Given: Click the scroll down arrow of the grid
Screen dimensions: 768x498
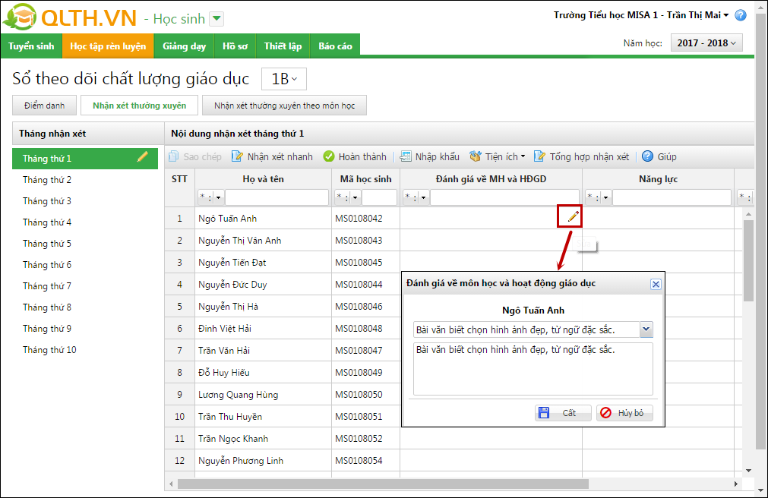Looking at the screenshot, I should click(748, 470).
